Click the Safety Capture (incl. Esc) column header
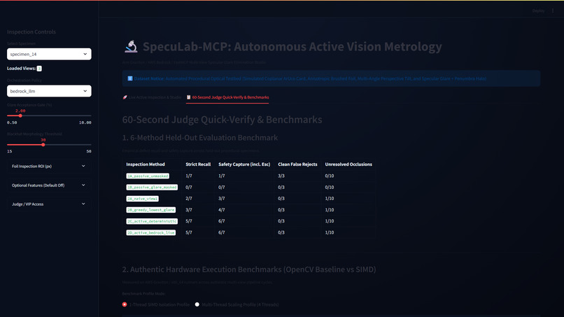The image size is (564, 317). click(244, 164)
